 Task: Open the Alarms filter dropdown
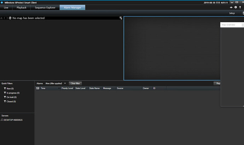65,83
